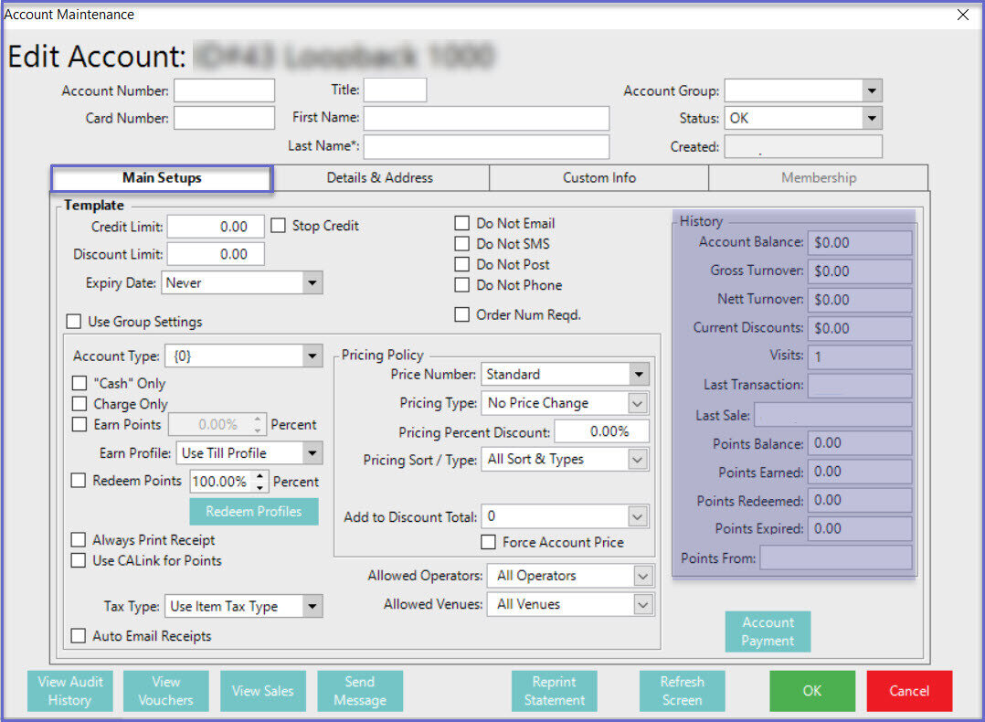Toggle Always Print Receipt option
Image resolution: width=985 pixels, height=722 pixels.
[x=79, y=540]
